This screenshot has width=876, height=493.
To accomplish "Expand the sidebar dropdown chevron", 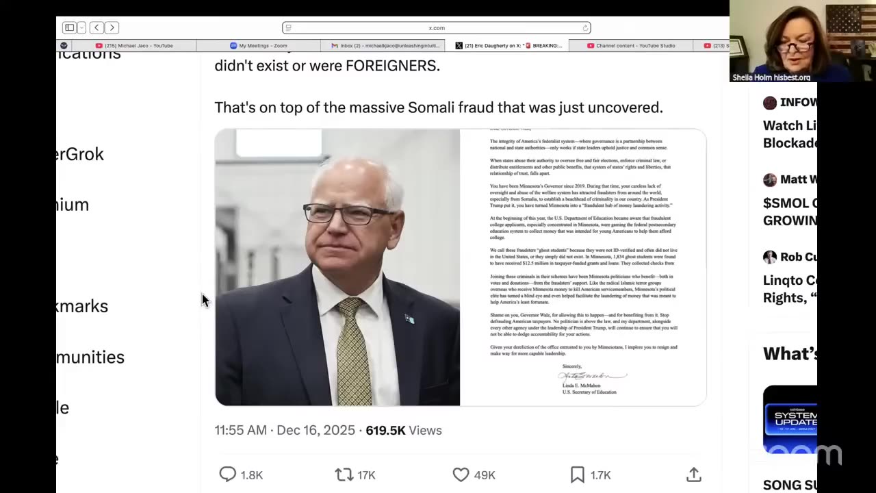I will click(81, 27).
